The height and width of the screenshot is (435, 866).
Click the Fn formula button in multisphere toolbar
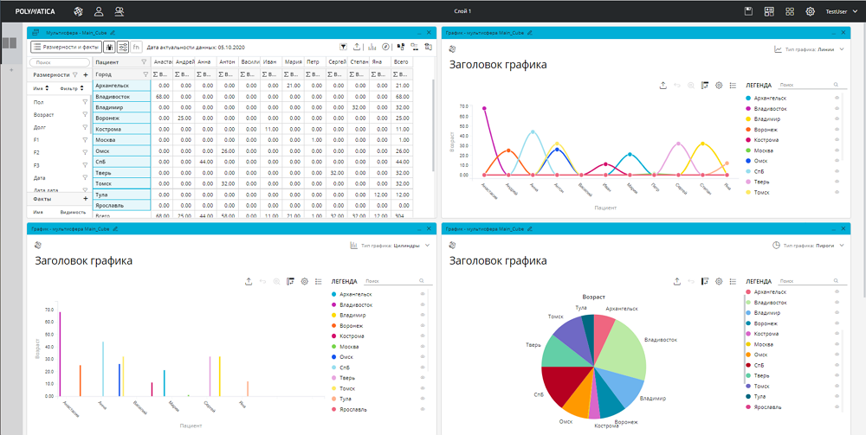click(x=136, y=47)
